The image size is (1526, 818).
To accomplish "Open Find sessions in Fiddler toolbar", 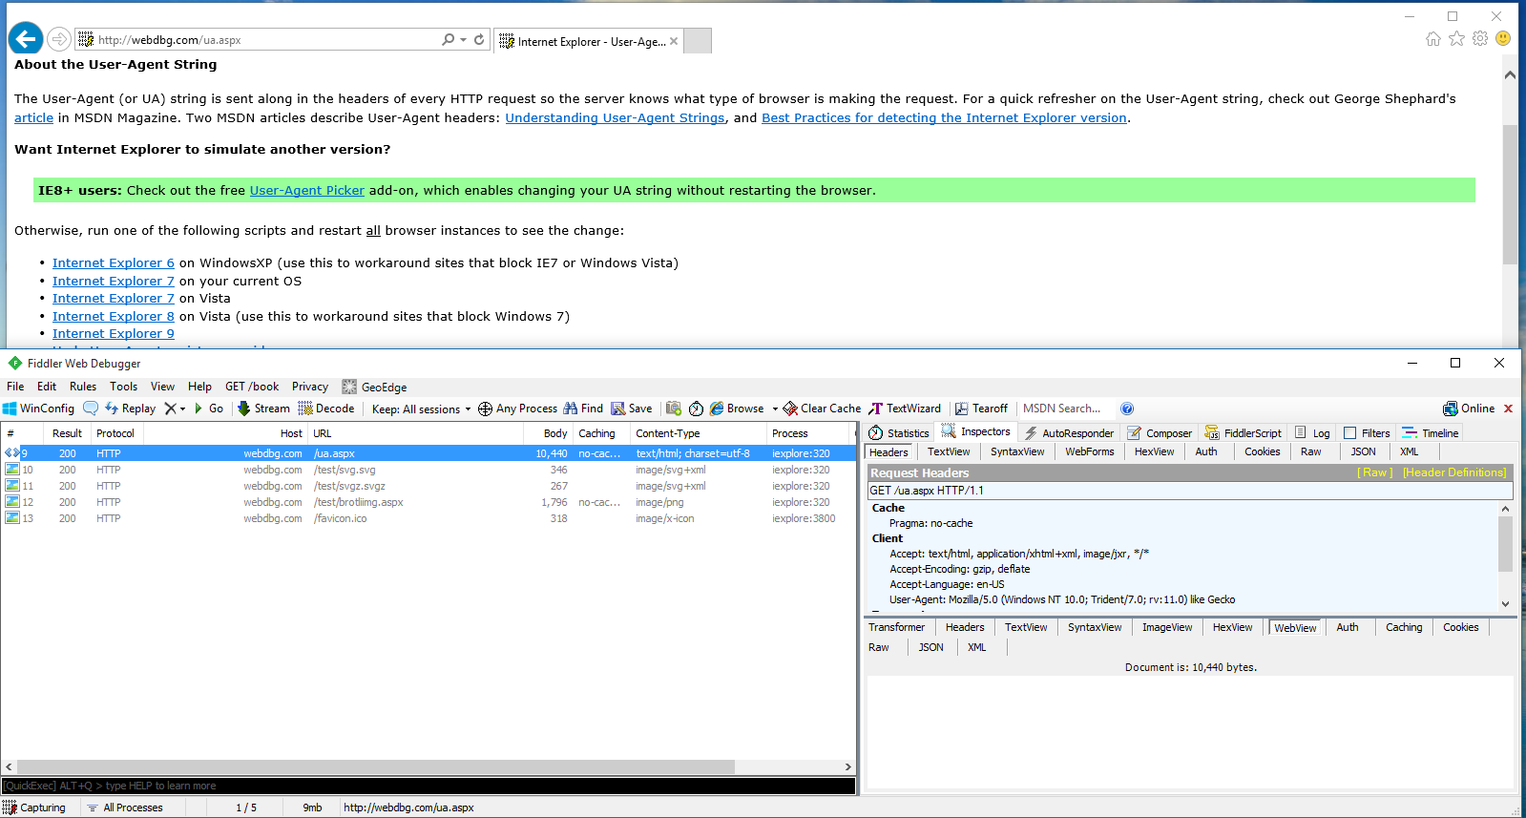I will (583, 409).
